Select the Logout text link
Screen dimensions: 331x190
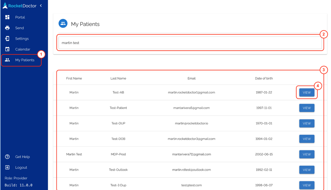[x=21, y=167]
